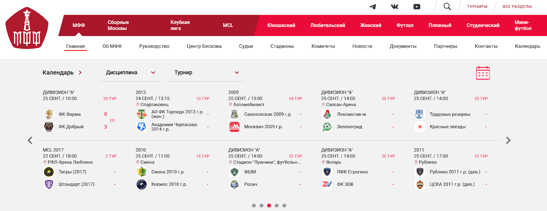547x211 pixels.
Task: Open the Партнеры page
Action: pyautogui.click(x=445, y=46)
